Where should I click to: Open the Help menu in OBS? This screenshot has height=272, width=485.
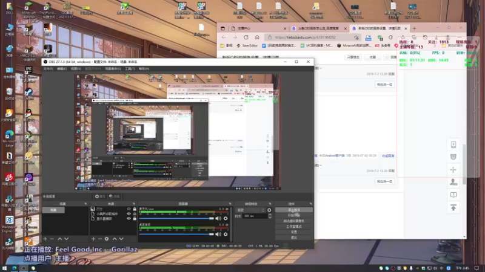click(144, 69)
